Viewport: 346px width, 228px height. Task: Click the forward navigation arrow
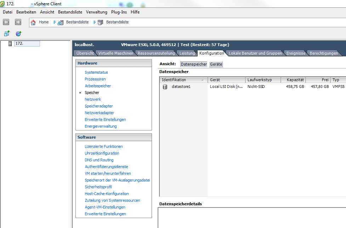[18, 22]
